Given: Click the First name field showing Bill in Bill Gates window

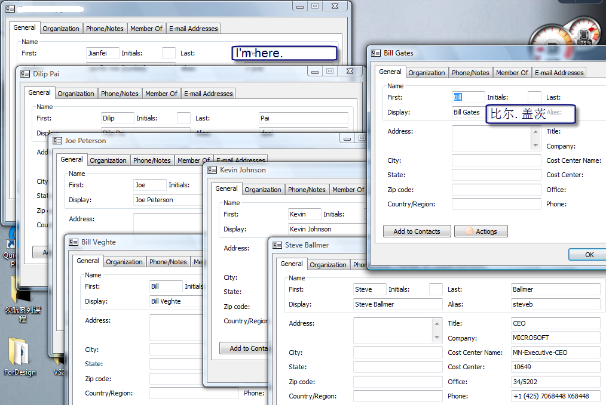Looking at the screenshot, I should (468, 97).
